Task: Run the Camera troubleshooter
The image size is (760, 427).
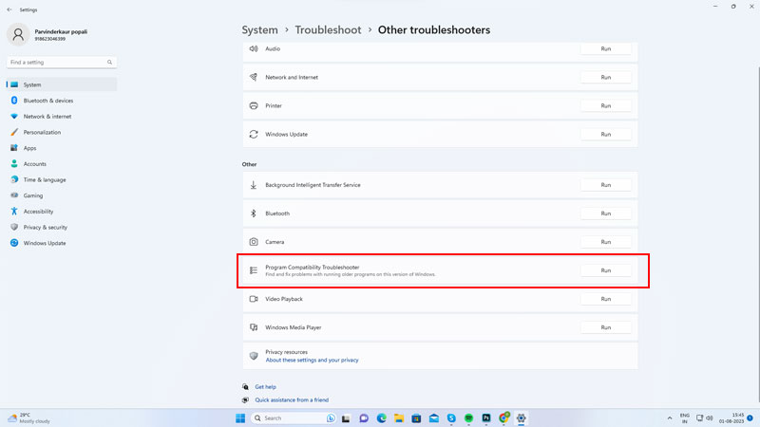Action: (x=606, y=242)
